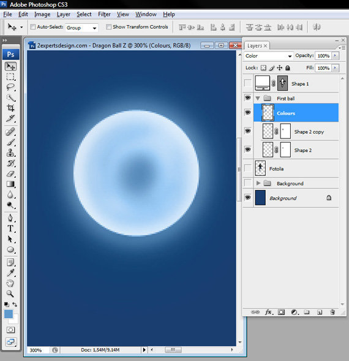Select the Brush tool
Screen dimensions: 349x361
[x=10, y=142]
